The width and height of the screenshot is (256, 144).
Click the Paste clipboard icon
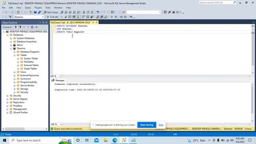pos(92,12)
